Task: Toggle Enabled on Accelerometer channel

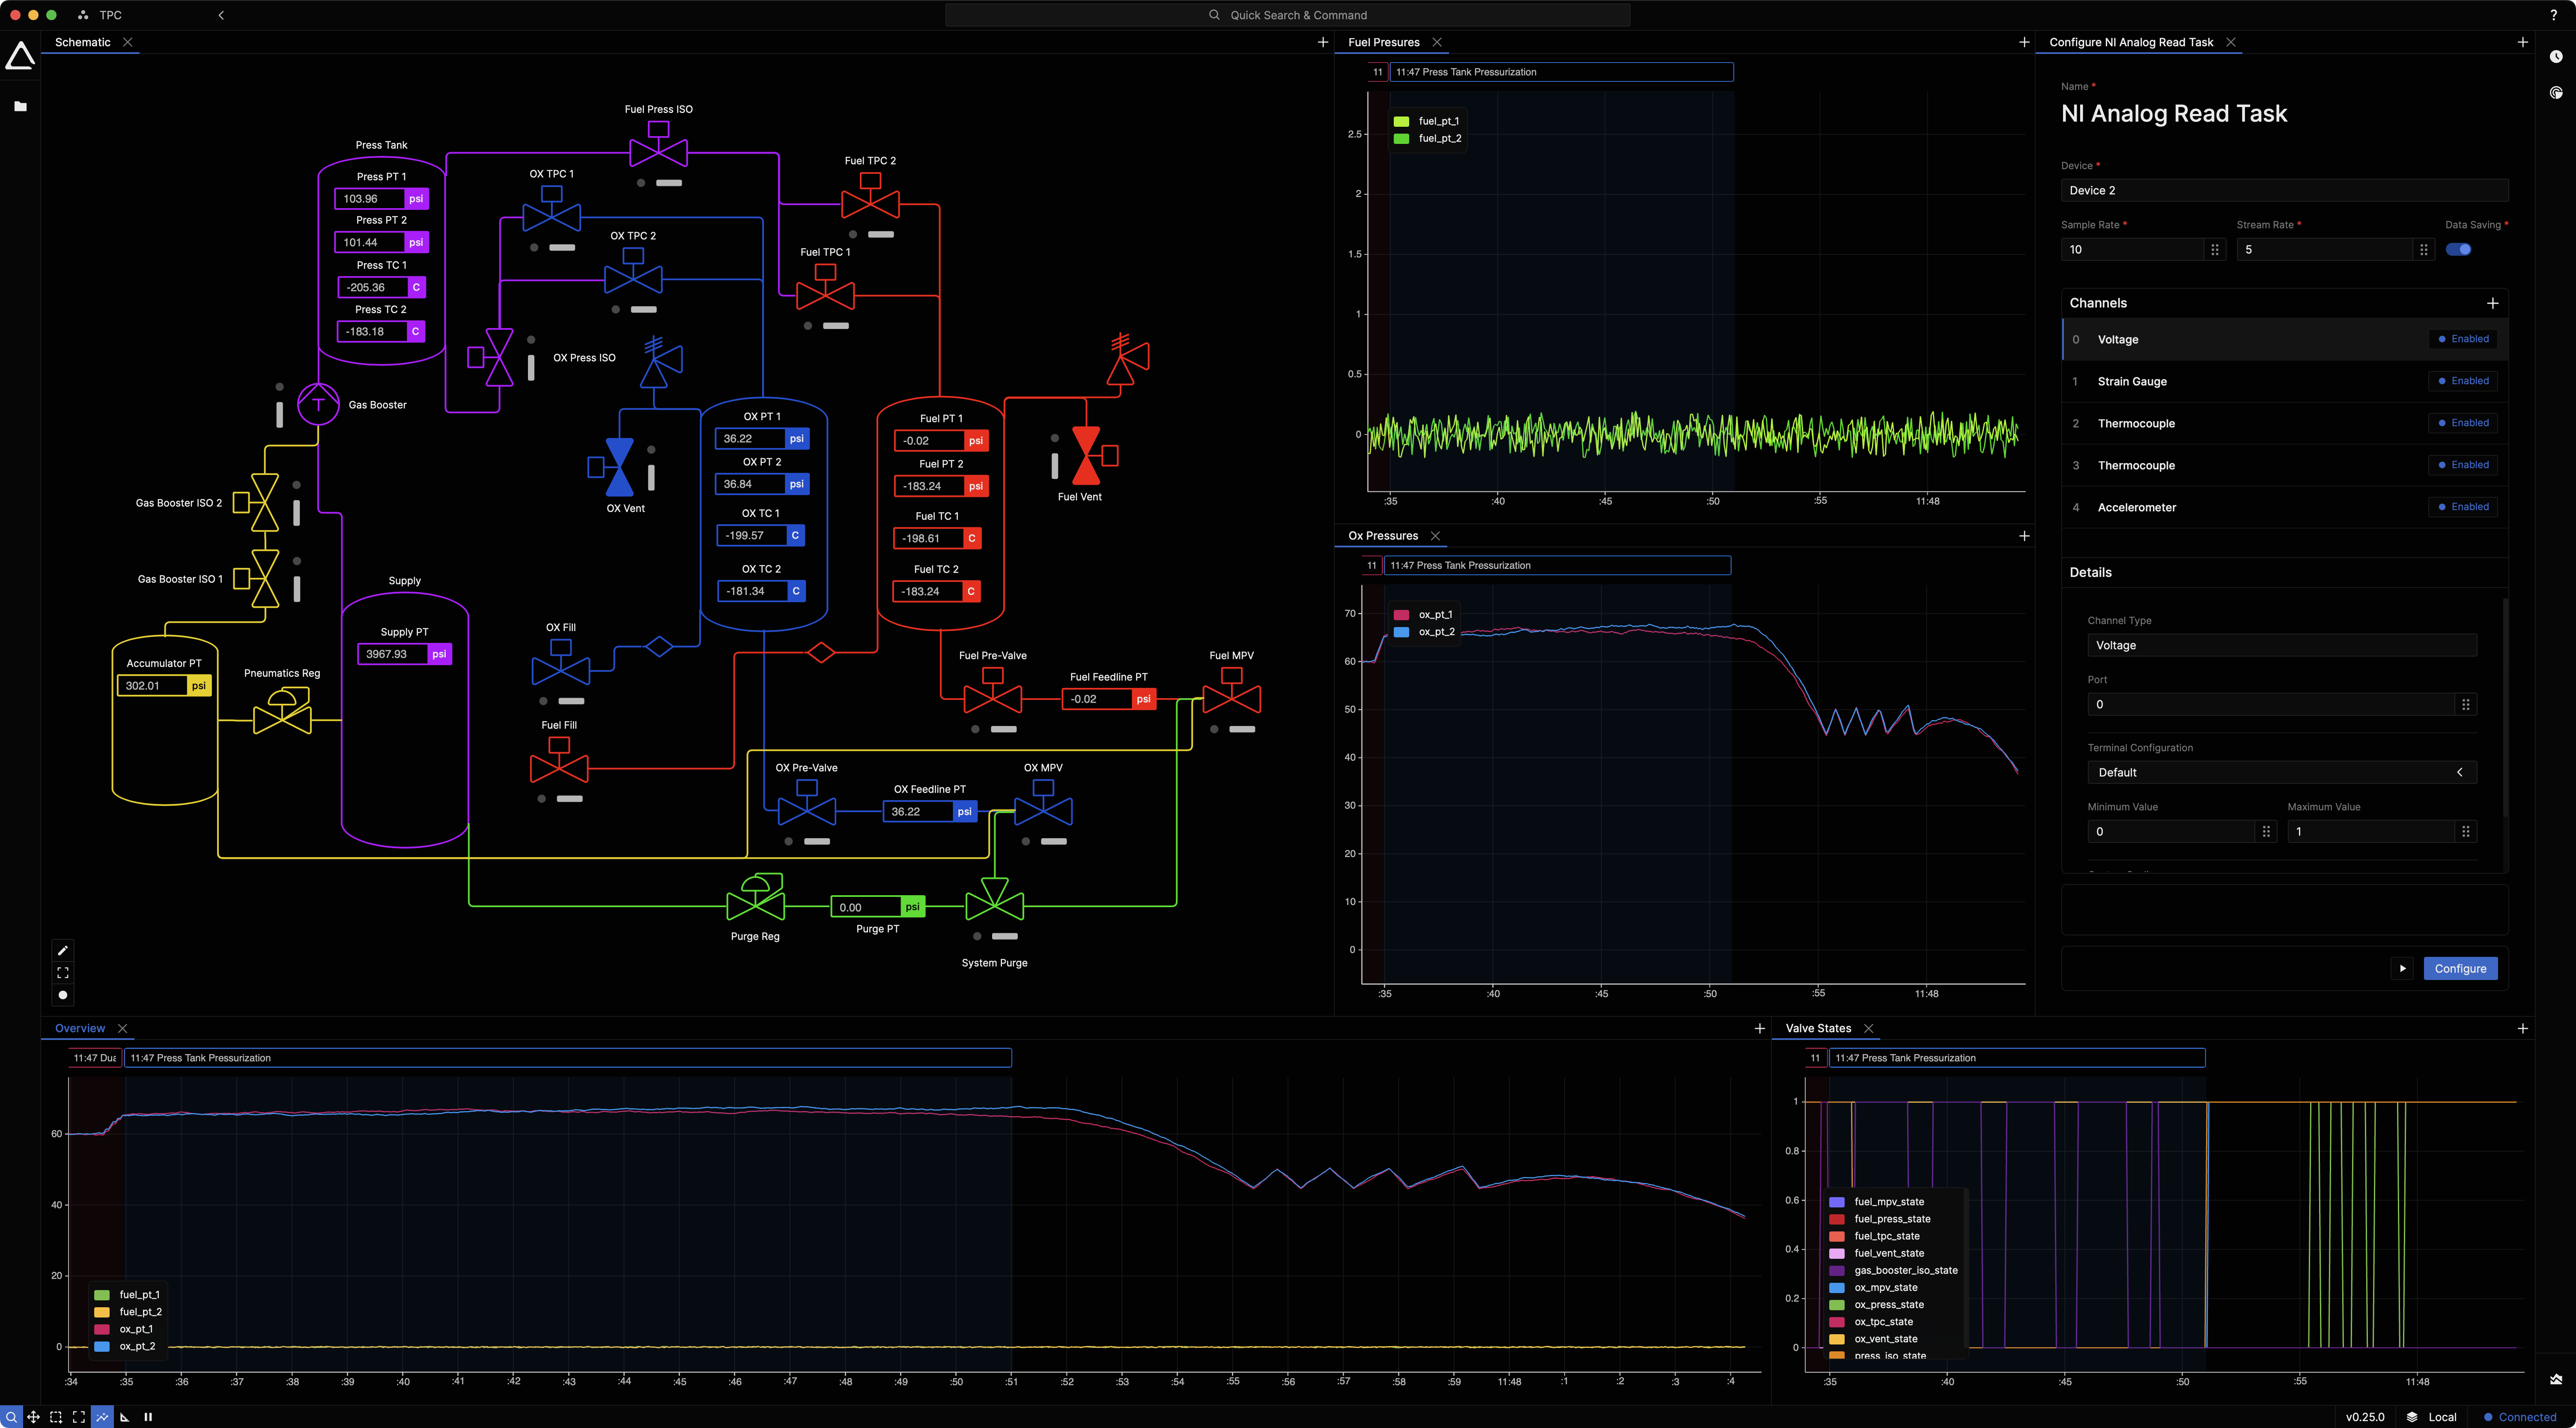Action: click(x=2463, y=507)
